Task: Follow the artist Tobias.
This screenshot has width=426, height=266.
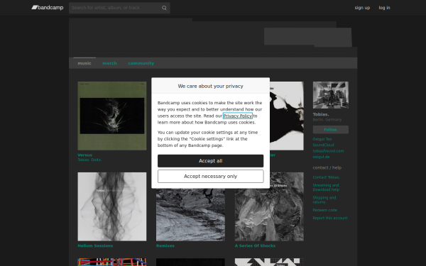Action: (331, 130)
